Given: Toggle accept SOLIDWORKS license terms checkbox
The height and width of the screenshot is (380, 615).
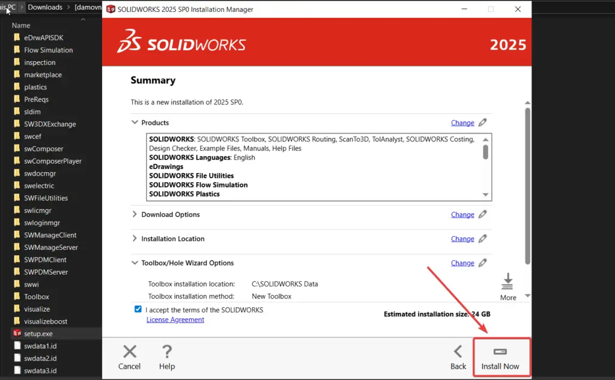Looking at the screenshot, I should pos(138,309).
